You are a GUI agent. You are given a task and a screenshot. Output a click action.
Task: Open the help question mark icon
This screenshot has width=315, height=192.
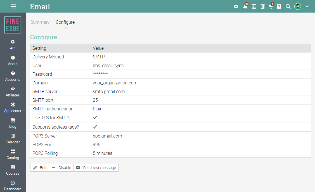279,7
